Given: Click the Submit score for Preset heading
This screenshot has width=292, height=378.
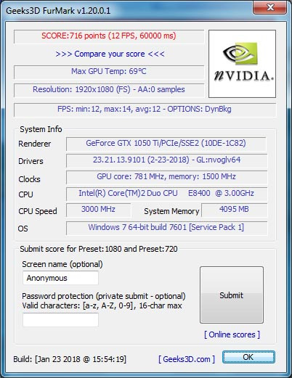Looking at the screenshot, I should (99, 249).
